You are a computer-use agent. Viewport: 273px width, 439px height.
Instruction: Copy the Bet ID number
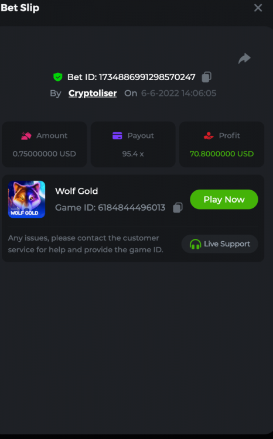tap(207, 77)
